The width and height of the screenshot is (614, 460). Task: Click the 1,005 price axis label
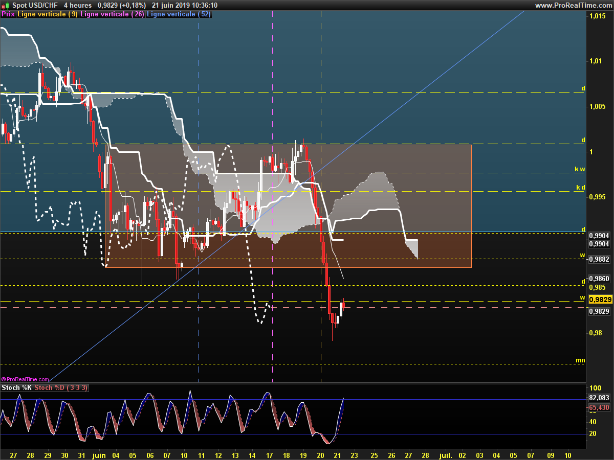(x=597, y=107)
